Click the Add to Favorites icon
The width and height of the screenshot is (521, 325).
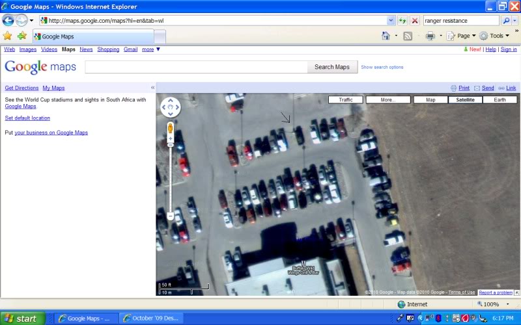point(22,36)
